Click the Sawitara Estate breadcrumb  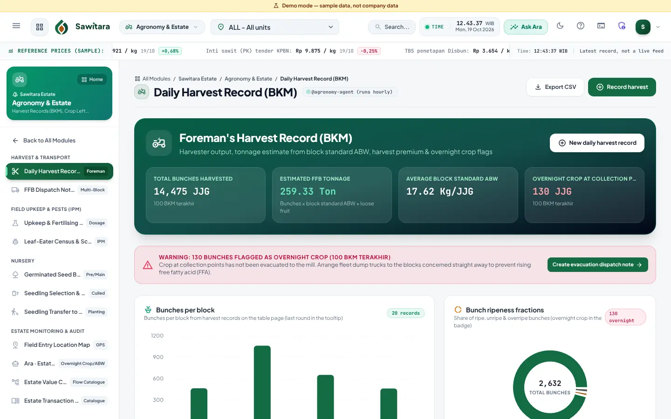[198, 79]
